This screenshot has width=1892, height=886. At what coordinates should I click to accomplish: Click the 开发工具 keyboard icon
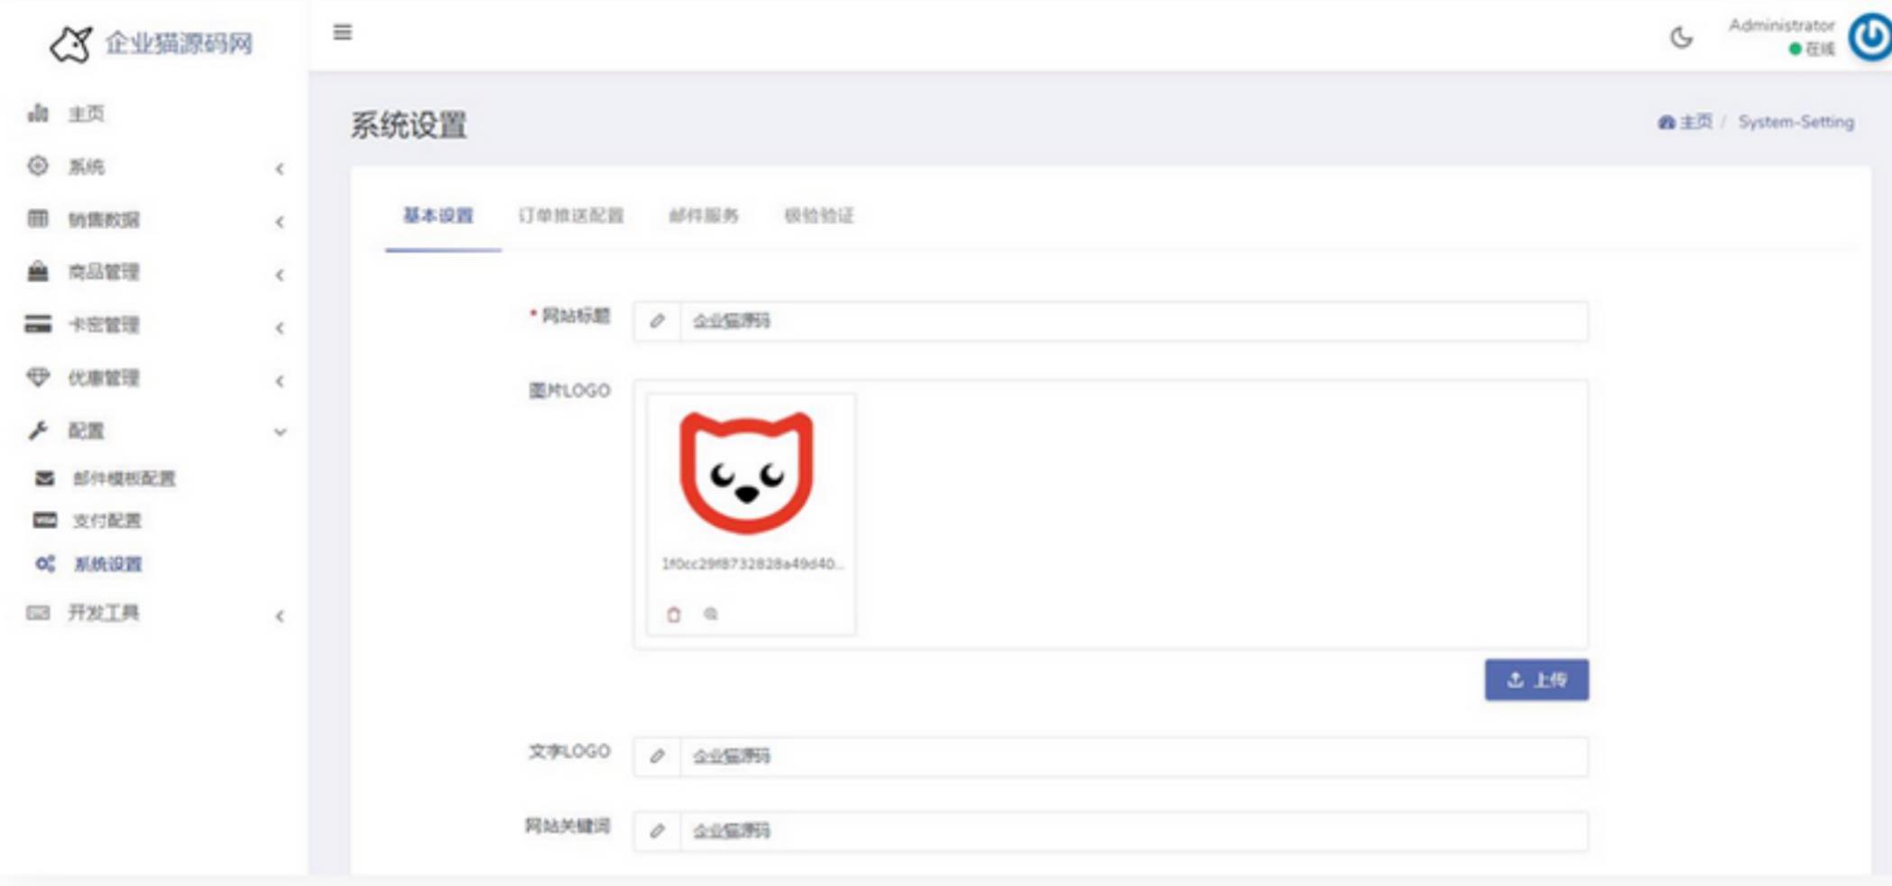(38, 614)
